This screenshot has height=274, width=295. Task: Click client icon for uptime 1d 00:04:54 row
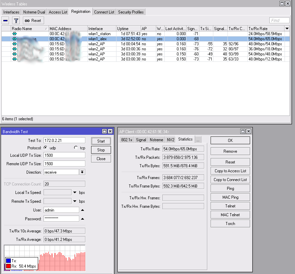[15, 44]
